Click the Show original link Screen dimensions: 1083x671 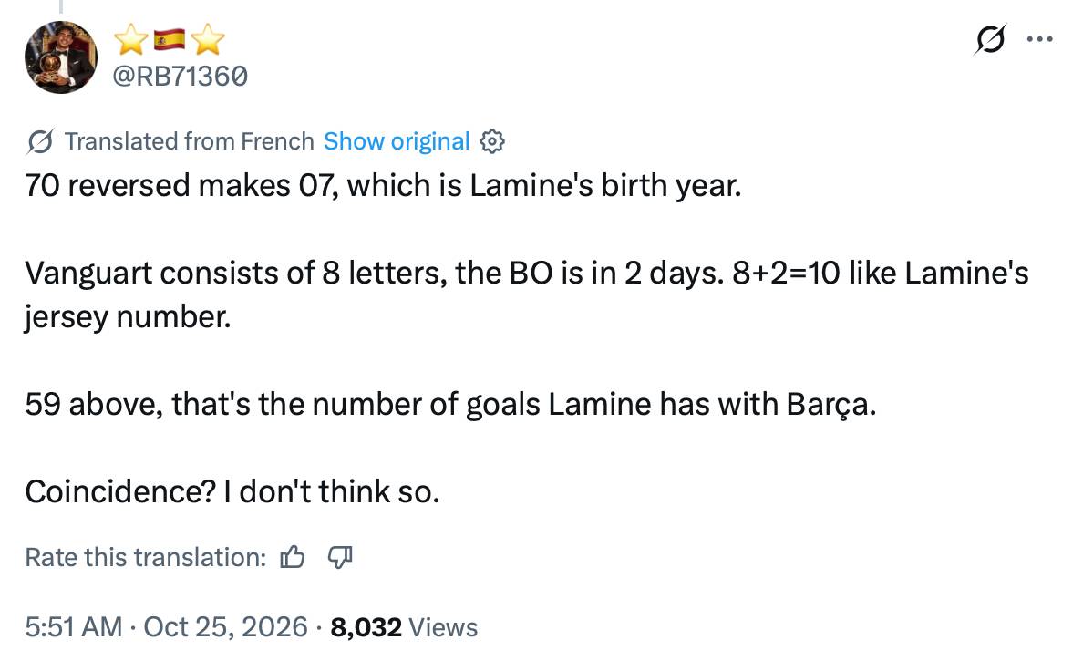coord(397,141)
